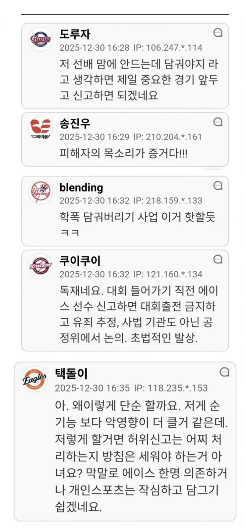
Task: Tap the reply bubble icon on blending's comment
Action: [x=218, y=185]
